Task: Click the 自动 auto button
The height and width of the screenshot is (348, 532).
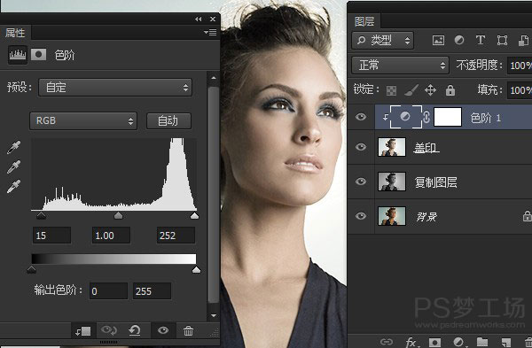Action: [168, 121]
